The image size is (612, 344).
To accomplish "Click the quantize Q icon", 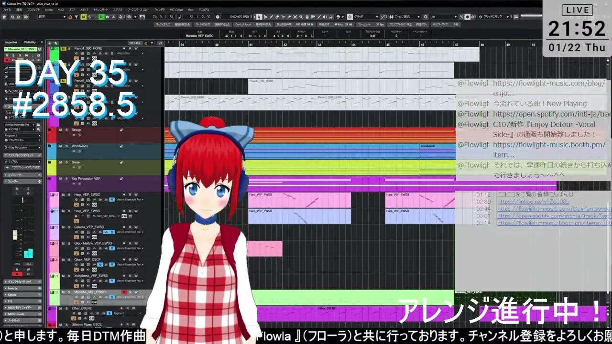I will pos(426,17).
